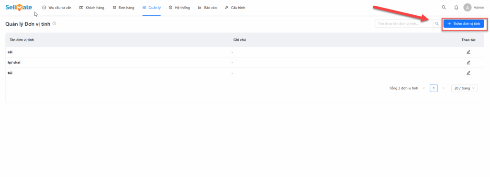This screenshot has width=490, height=177.
Task: Open the Đơn hàng menu
Action: point(123,8)
